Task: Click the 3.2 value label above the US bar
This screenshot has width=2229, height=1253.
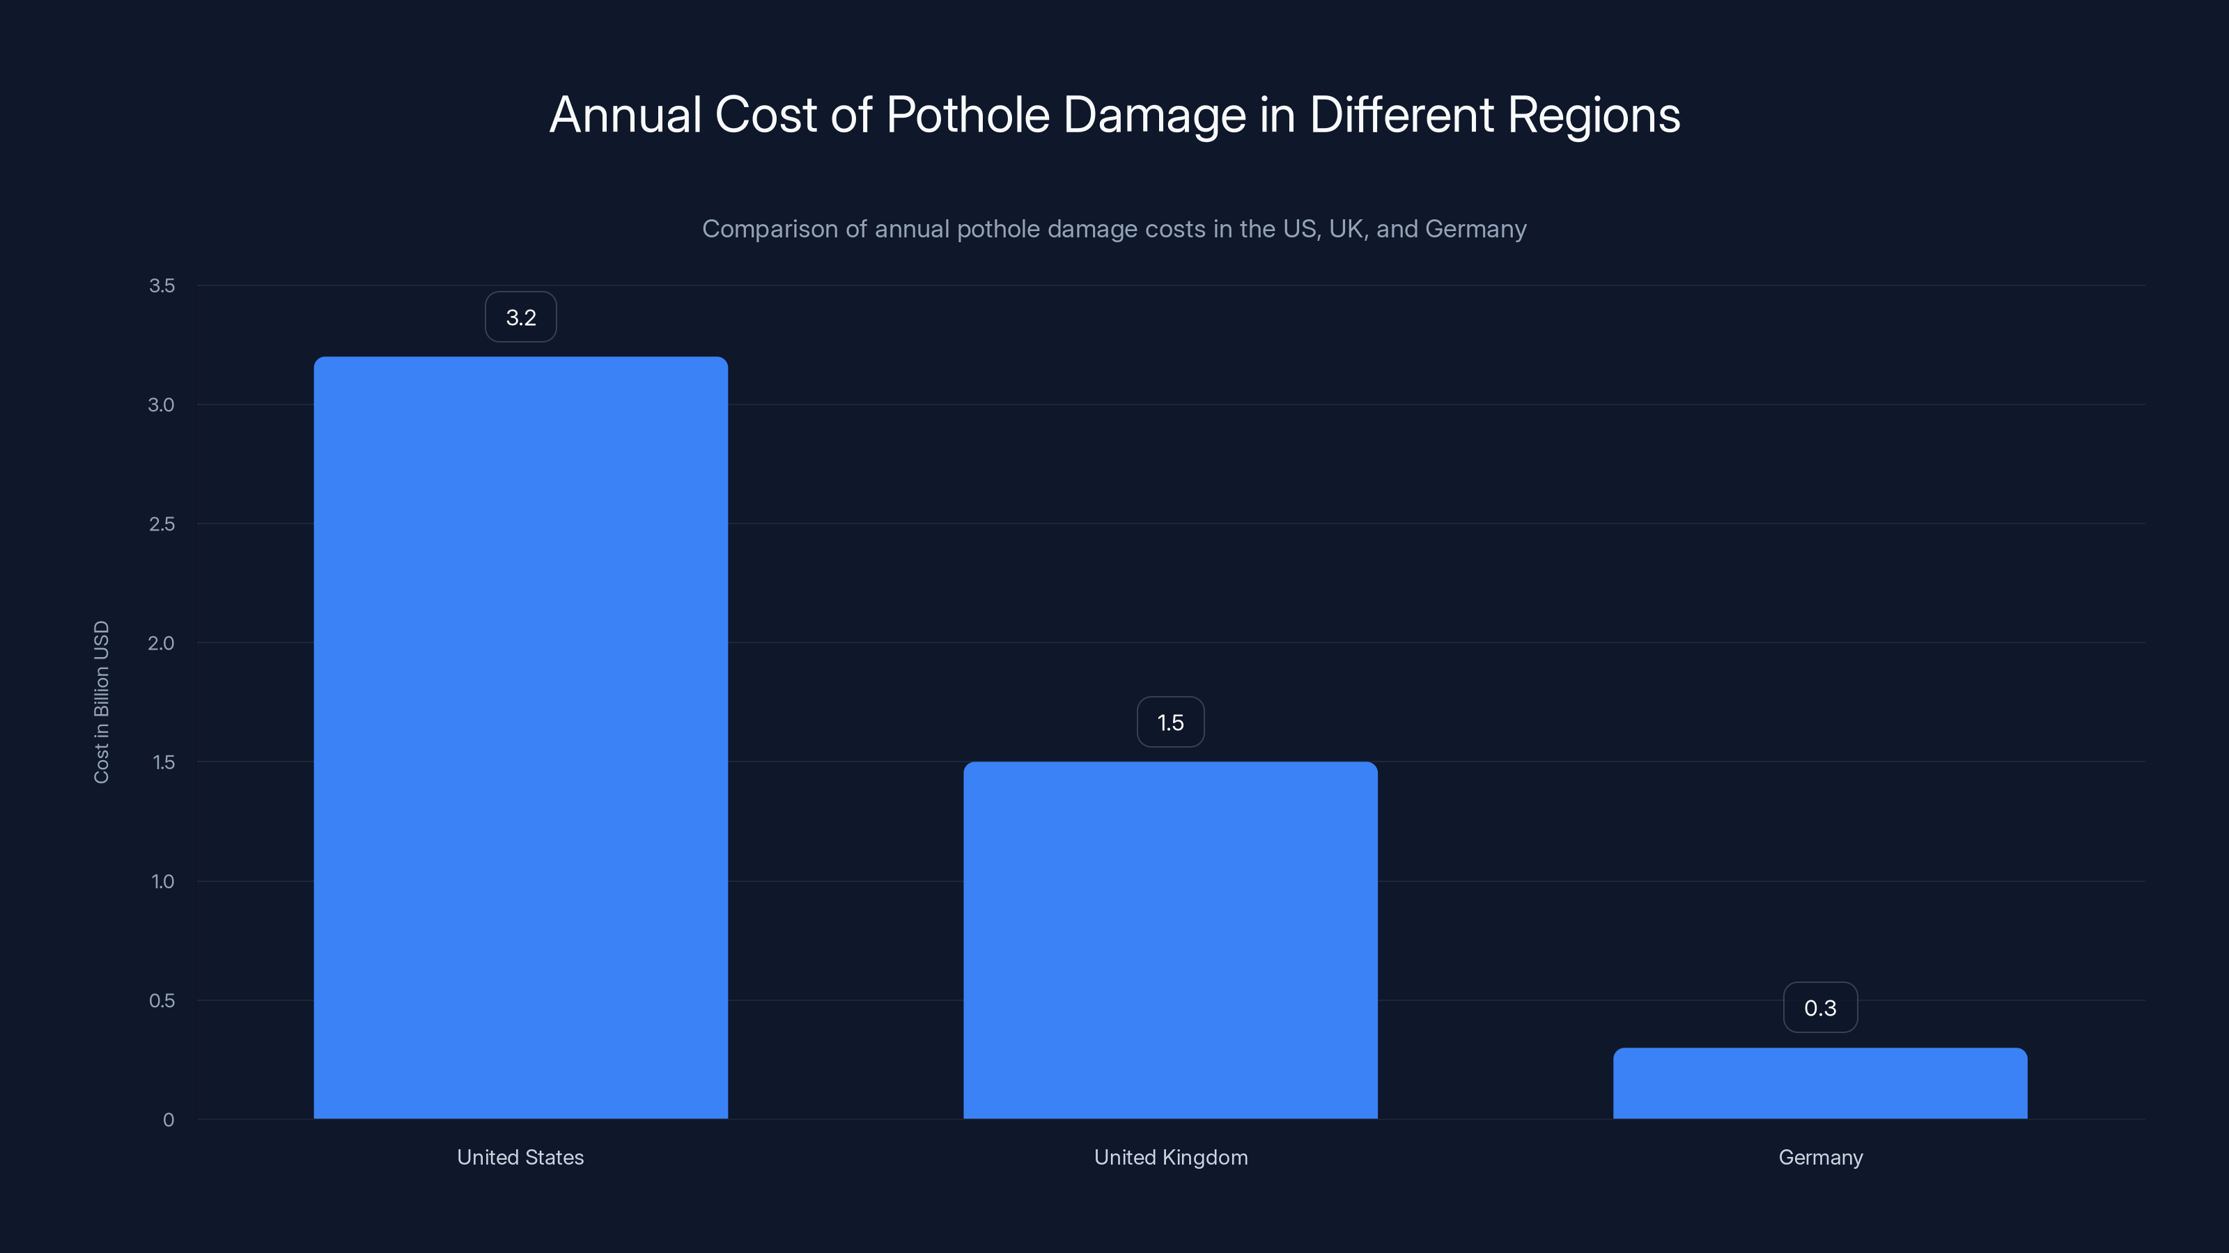Action: (x=520, y=317)
